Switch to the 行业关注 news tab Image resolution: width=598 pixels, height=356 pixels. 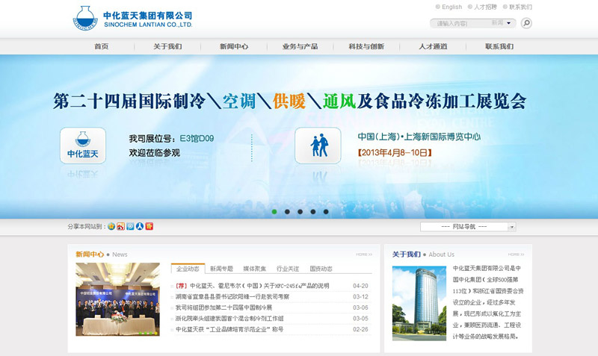288,269
